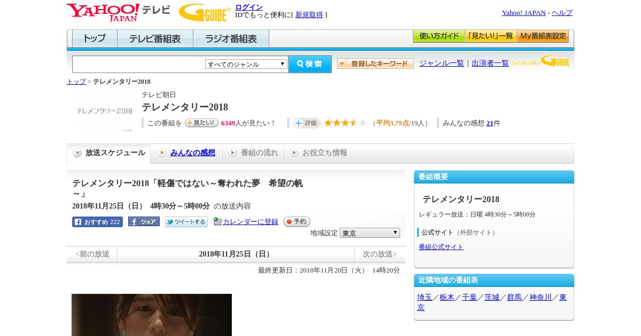Screen dimensions: 641x336
Task: Click the star rating display
Action: tap(345, 123)
